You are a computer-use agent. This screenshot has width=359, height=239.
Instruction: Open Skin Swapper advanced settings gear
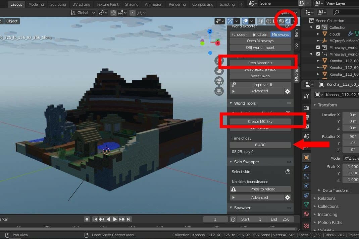click(287, 197)
